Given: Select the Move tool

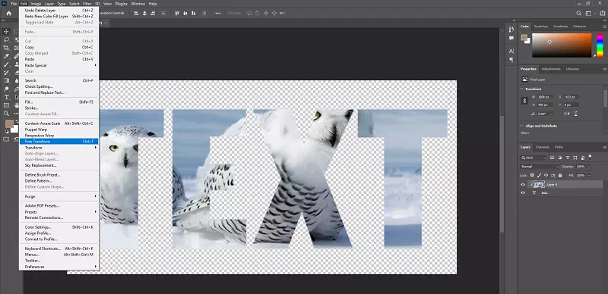Looking at the screenshot, I should [7, 31].
